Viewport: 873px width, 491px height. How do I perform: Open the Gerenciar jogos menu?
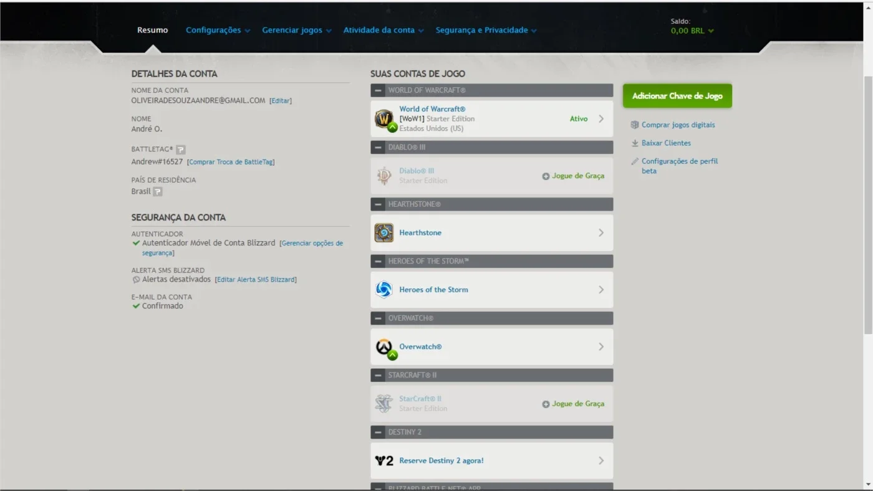click(x=297, y=30)
